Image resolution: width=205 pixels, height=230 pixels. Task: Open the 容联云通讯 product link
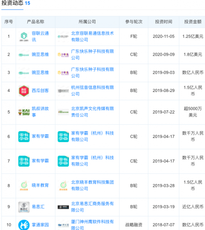pyautogui.click(x=40, y=36)
